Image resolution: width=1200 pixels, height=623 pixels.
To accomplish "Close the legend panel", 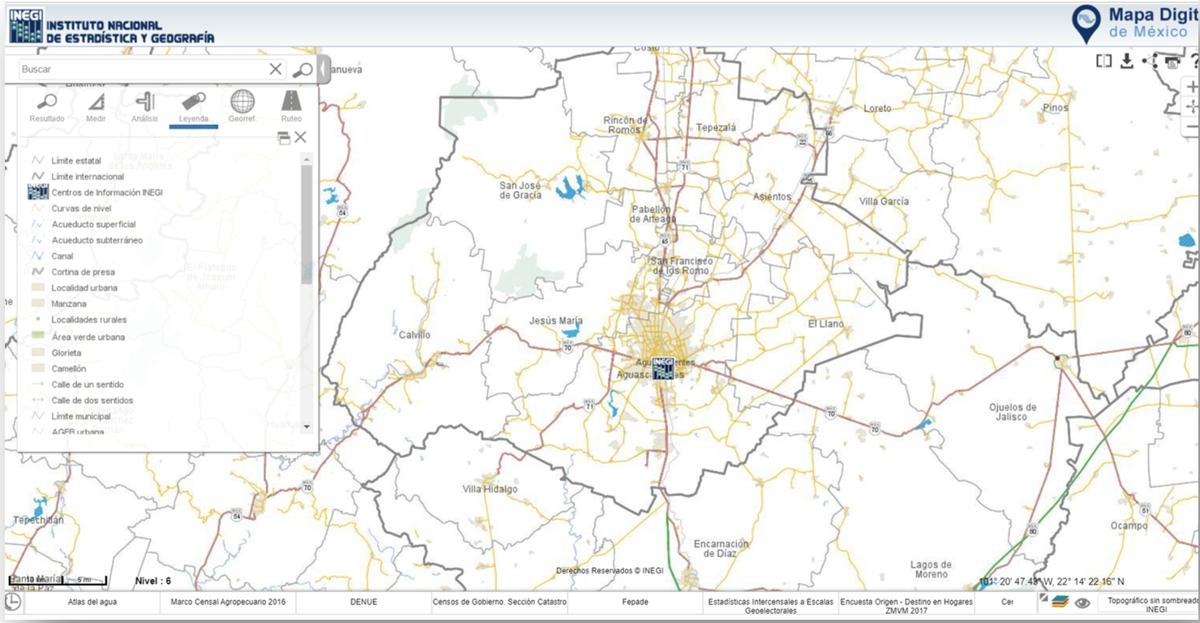I will [x=301, y=137].
